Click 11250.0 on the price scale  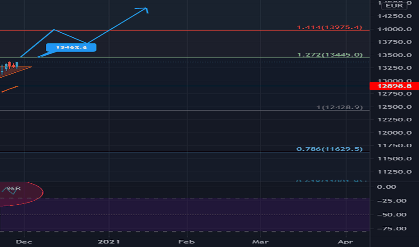click(x=394, y=172)
